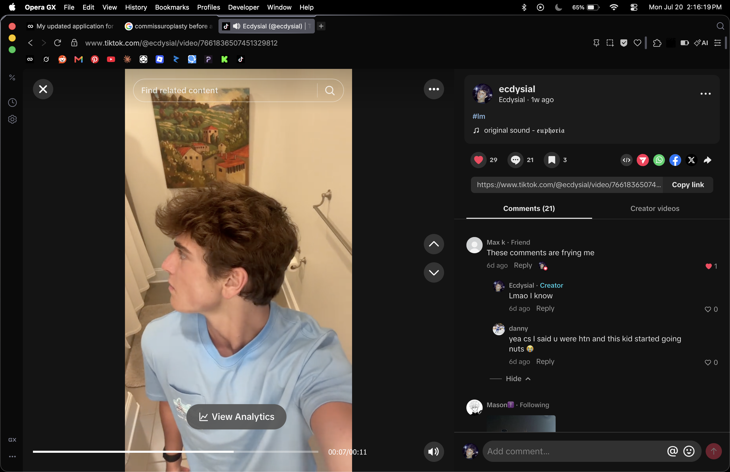
Task: Select the Comments (21) tab
Action: click(x=529, y=208)
